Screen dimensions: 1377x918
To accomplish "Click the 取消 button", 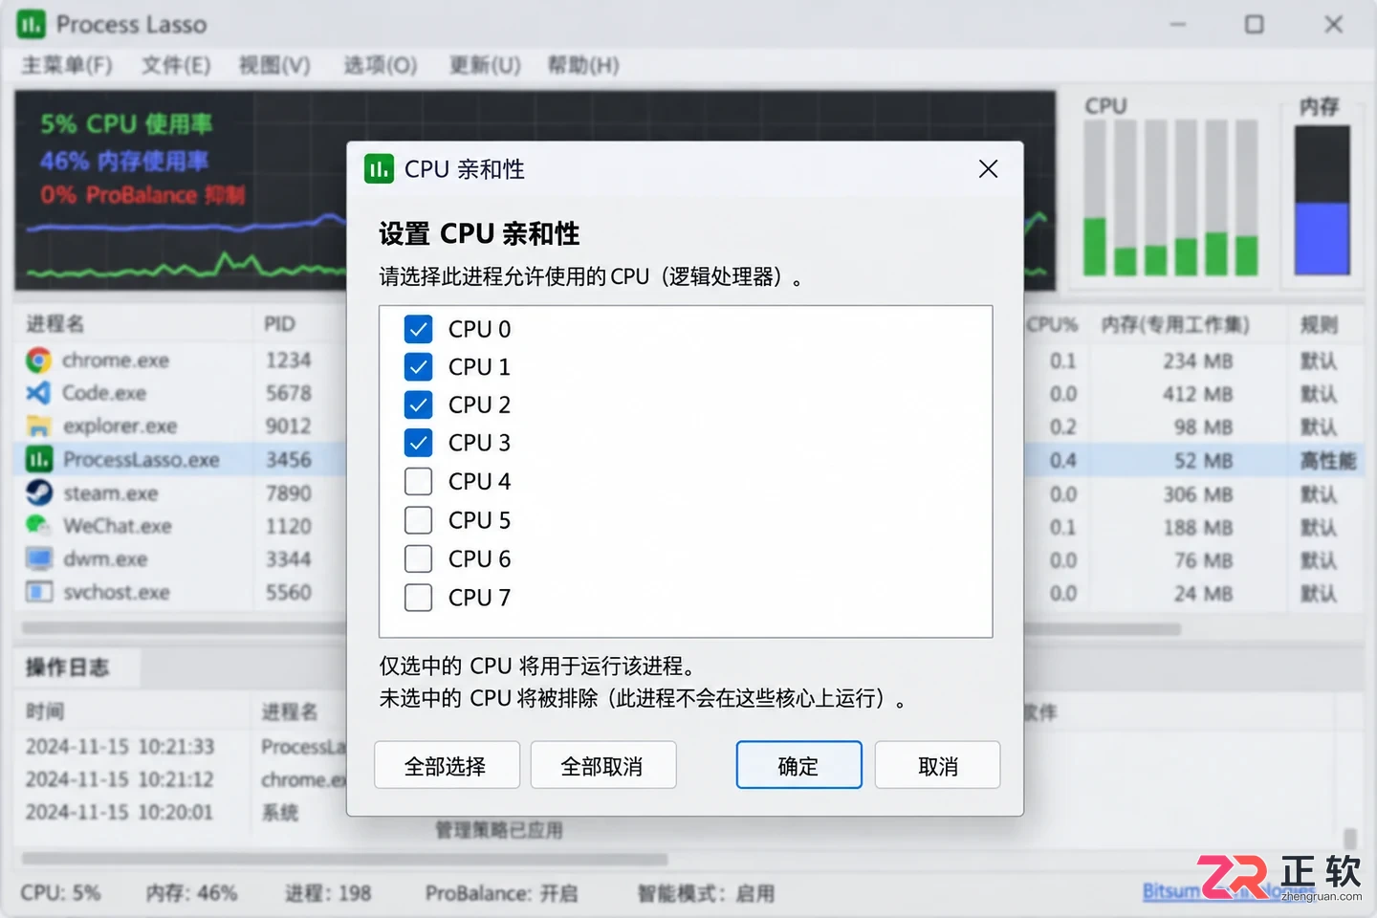I will tap(937, 765).
